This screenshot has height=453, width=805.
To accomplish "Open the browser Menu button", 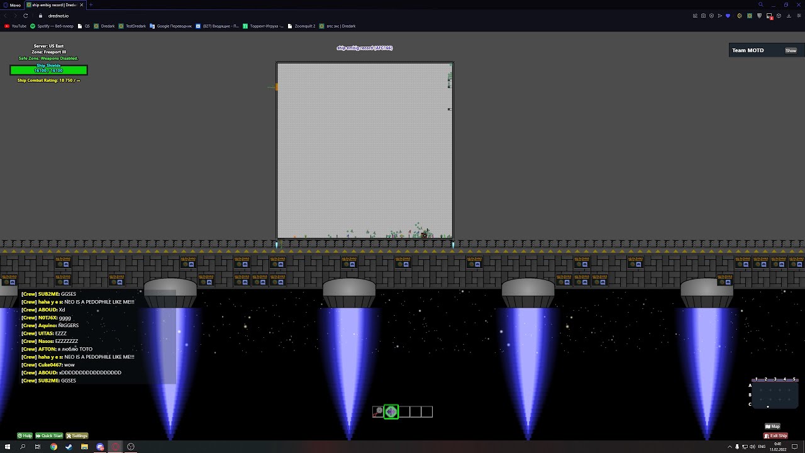I will coord(12,4).
